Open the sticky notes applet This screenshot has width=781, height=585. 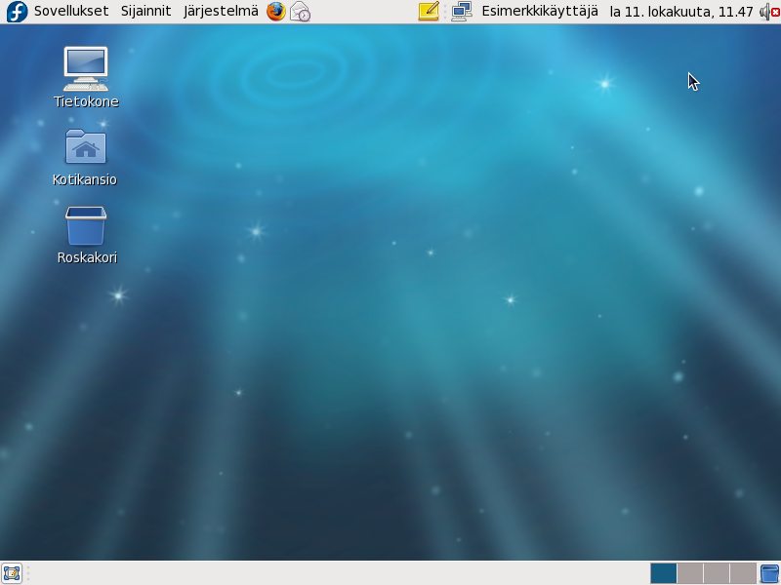point(429,12)
